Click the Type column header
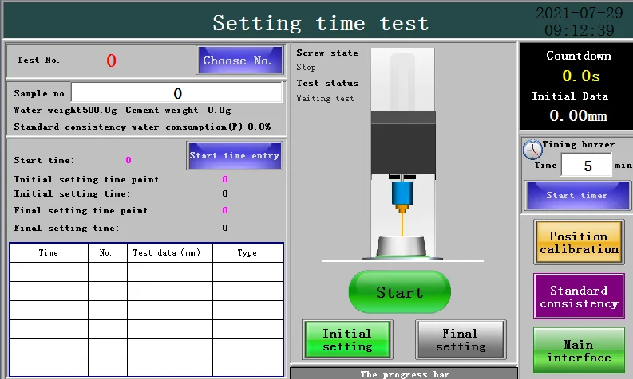The width and height of the screenshot is (633, 379). click(247, 253)
